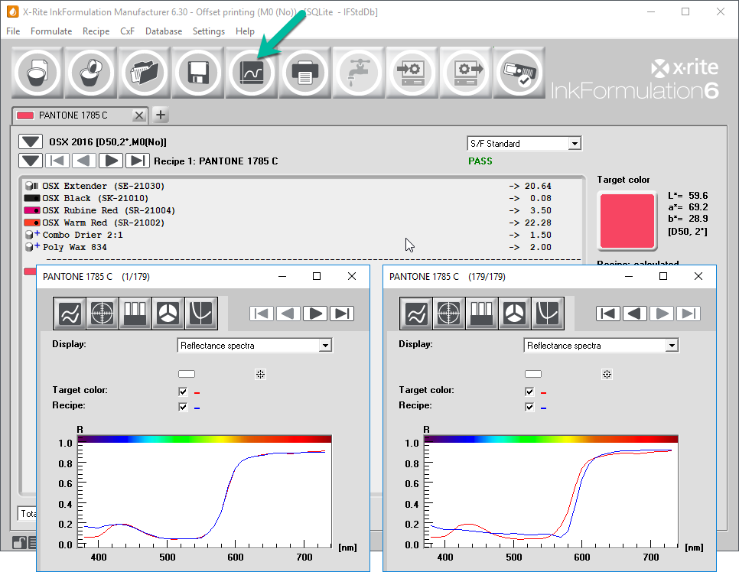Maximize the PANTONE 1785 C (1/179) window
739x572 pixels.
pyautogui.click(x=317, y=276)
